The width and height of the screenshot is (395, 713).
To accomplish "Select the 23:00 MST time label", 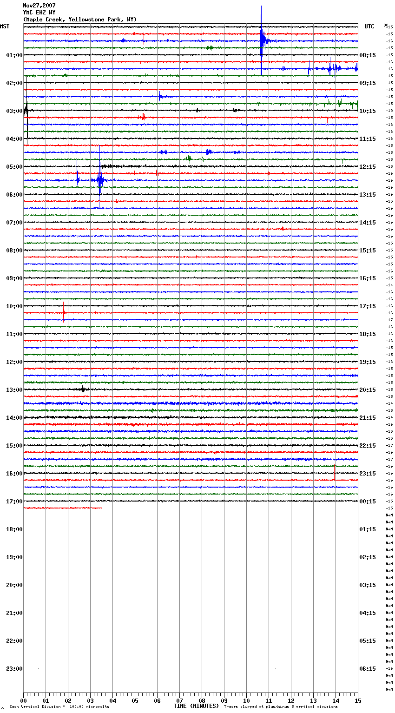I will pos(14,669).
